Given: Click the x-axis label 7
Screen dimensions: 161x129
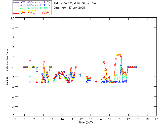Looking at the screenshot, I should tap(34, 119).
